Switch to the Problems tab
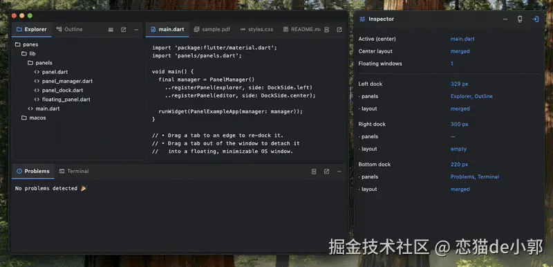This screenshot has width=553, height=267. pos(33,172)
